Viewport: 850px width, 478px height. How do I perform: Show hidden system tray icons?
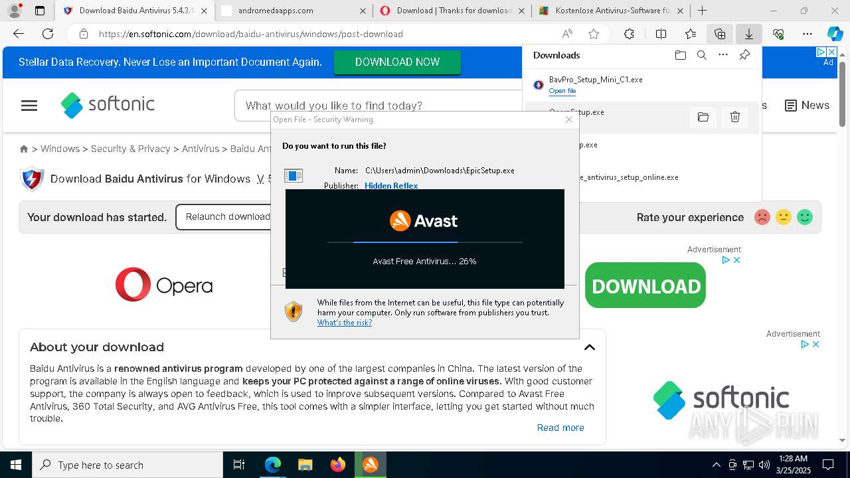coord(716,465)
